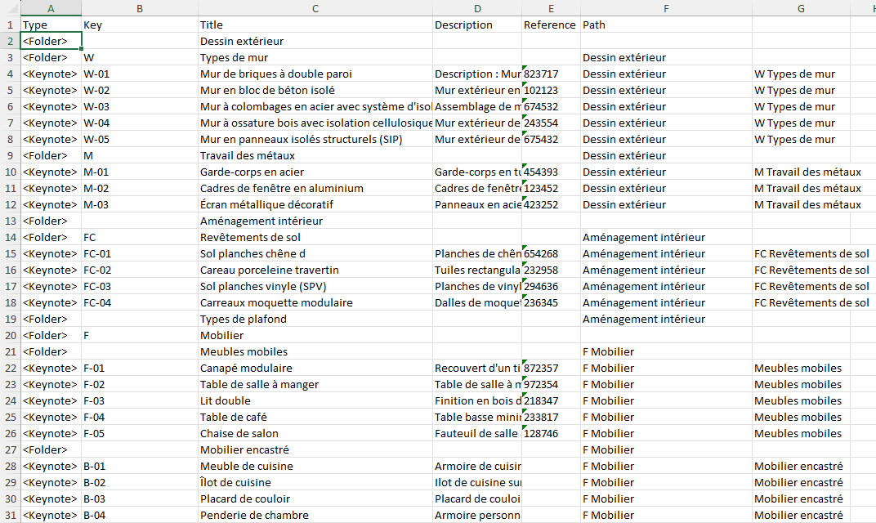The image size is (876, 523).
Task: Select row 1 header
Action: (x=9, y=25)
